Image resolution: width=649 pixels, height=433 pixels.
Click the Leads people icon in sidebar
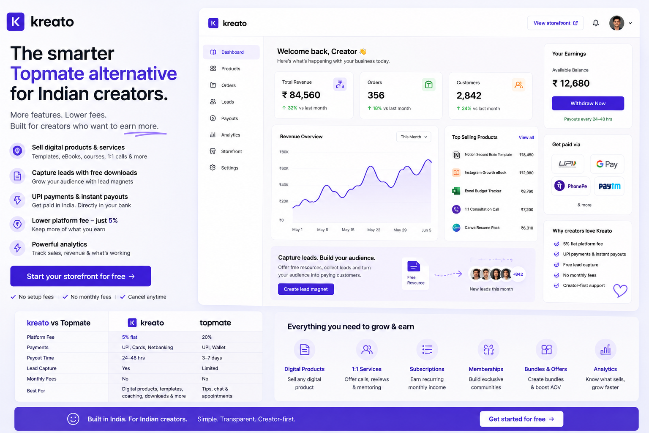[213, 101]
